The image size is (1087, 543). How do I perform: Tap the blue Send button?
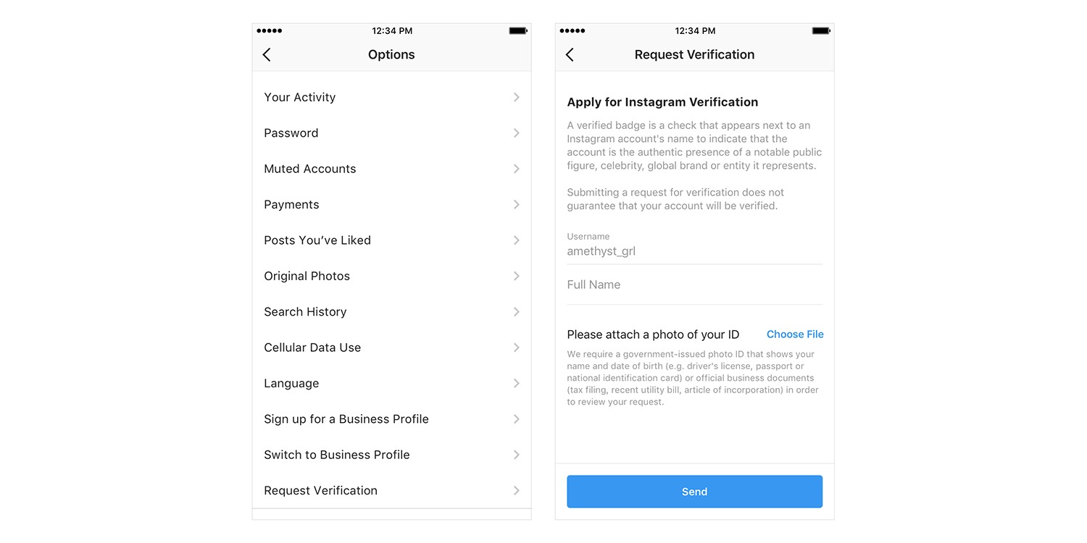tap(694, 492)
